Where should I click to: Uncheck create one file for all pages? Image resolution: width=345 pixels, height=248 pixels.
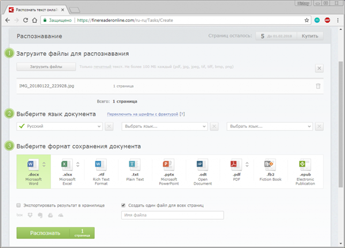[x=123, y=205]
